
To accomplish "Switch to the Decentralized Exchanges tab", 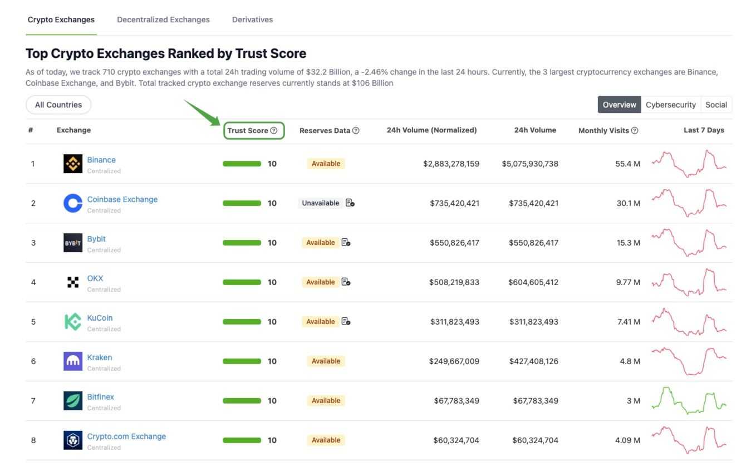I will tap(163, 19).
